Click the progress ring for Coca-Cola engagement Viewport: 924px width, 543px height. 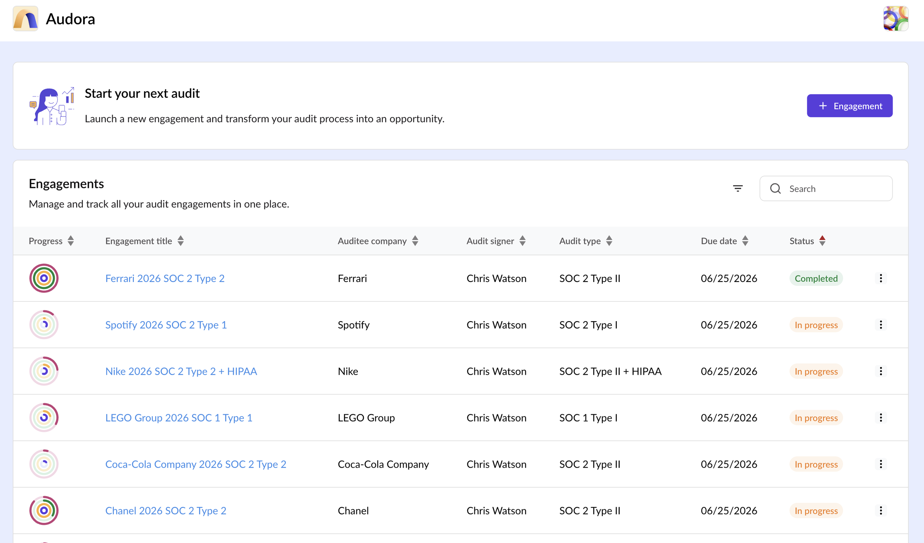[44, 464]
